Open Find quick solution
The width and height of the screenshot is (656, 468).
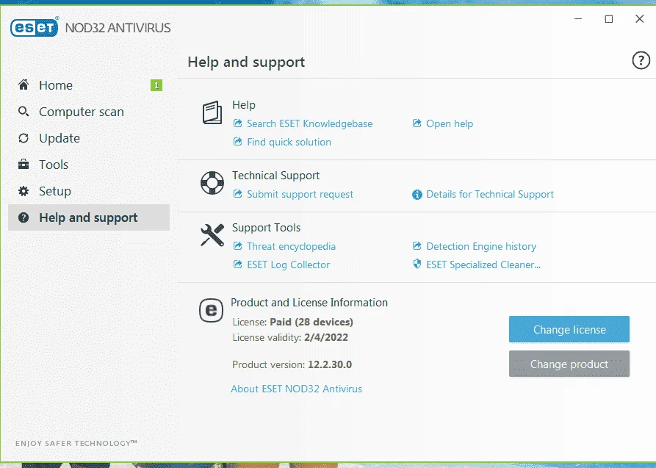coord(289,142)
